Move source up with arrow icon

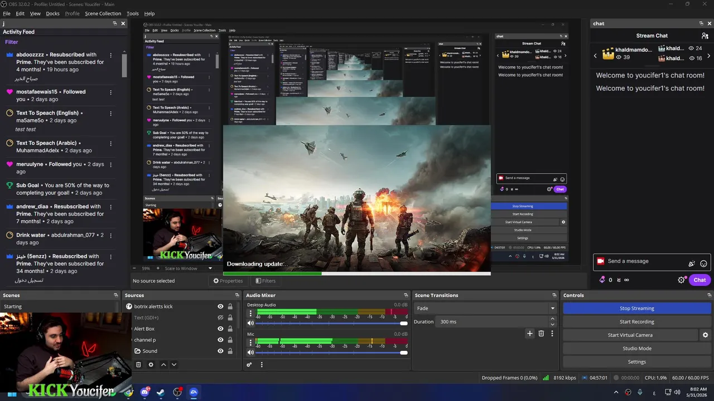click(x=163, y=365)
